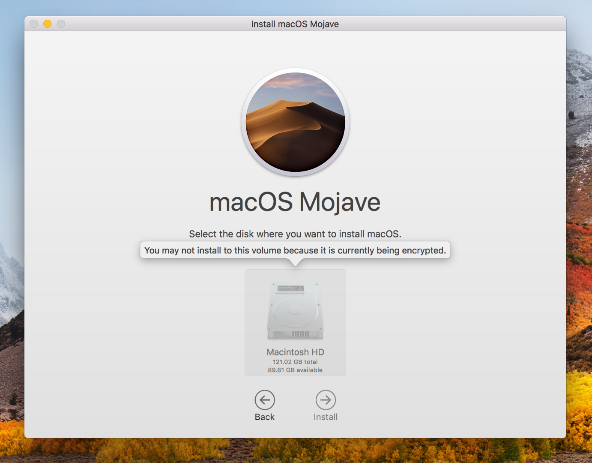This screenshot has height=463, width=592.
Task: Click the "121.02 GB total" text
Action: pos(295,362)
